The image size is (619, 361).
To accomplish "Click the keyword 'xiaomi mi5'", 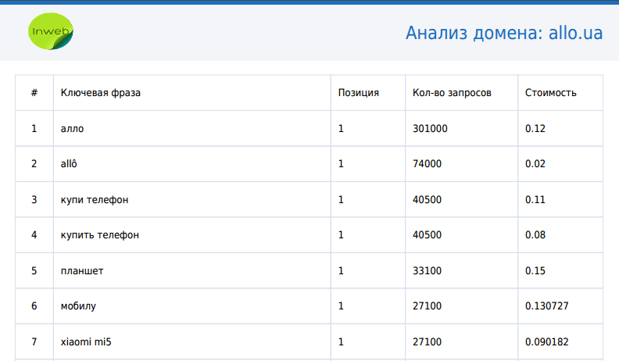I will click(86, 341).
